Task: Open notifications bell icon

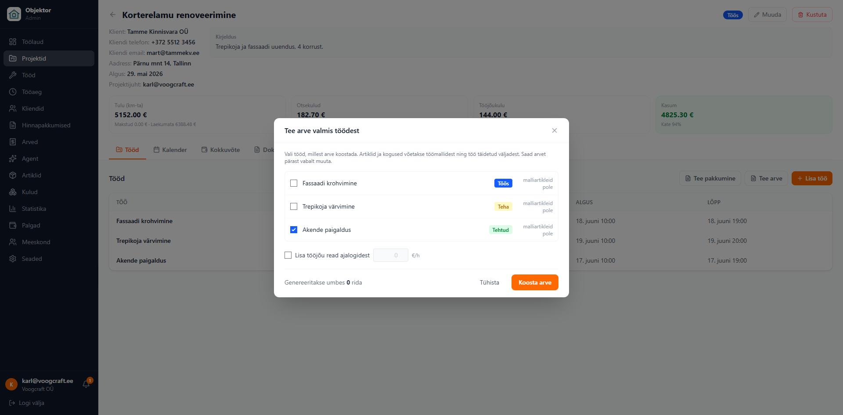Action: coord(86,384)
